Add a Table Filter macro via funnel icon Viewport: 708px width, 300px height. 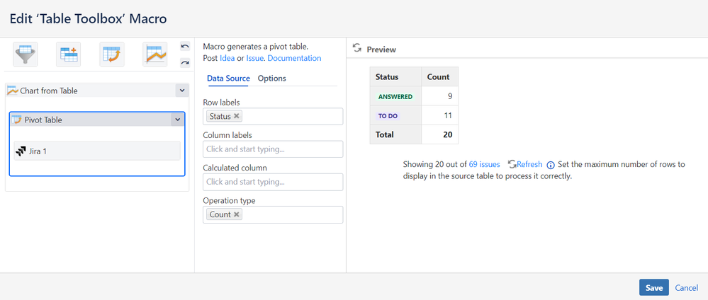tap(26, 54)
